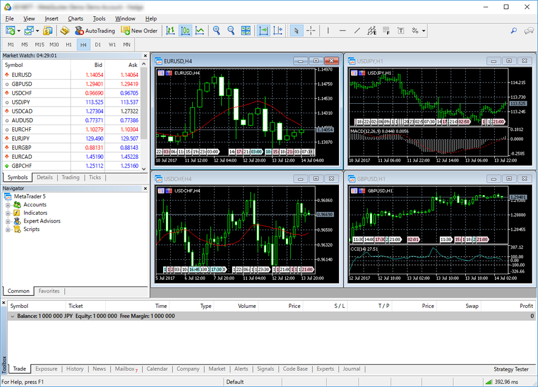This screenshot has width=538, height=387.
Task: Select the M1 timeframe
Action: click(x=11, y=45)
